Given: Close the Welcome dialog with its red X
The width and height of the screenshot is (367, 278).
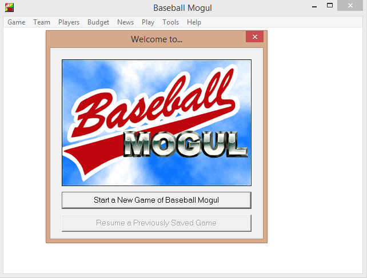Looking at the screenshot, I should coord(254,37).
